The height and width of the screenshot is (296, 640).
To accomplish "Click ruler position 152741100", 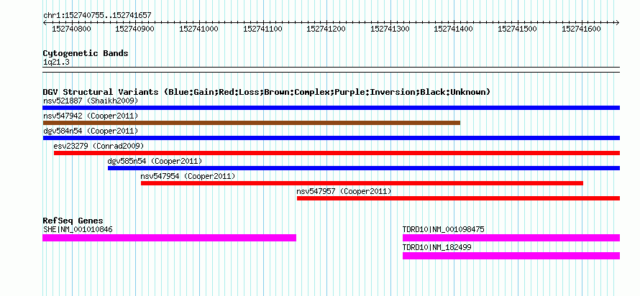I will [262, 29].
